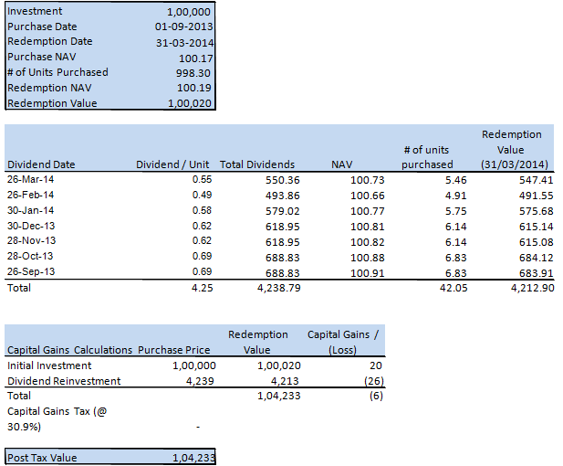Select units purchased value 998.30
This screenshot has height=466, width=563.
[x=193, y=73]
